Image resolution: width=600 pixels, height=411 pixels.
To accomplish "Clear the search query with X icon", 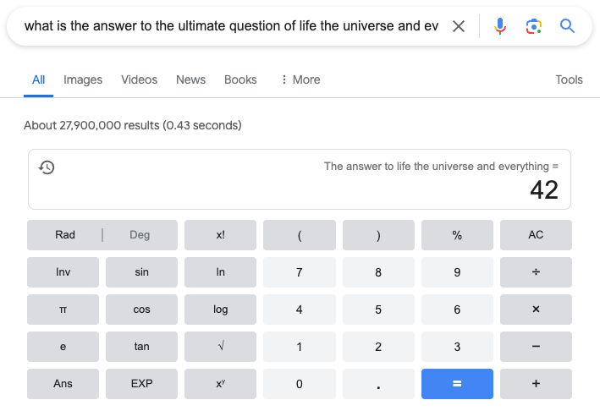I will pyautogui.click(x=459, y=26).
